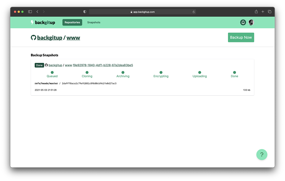This screenshot has height=181, width=285.
Task: Click the app.backgitup.com address bar
Action: pyautogui.click(x=142, y=12)
